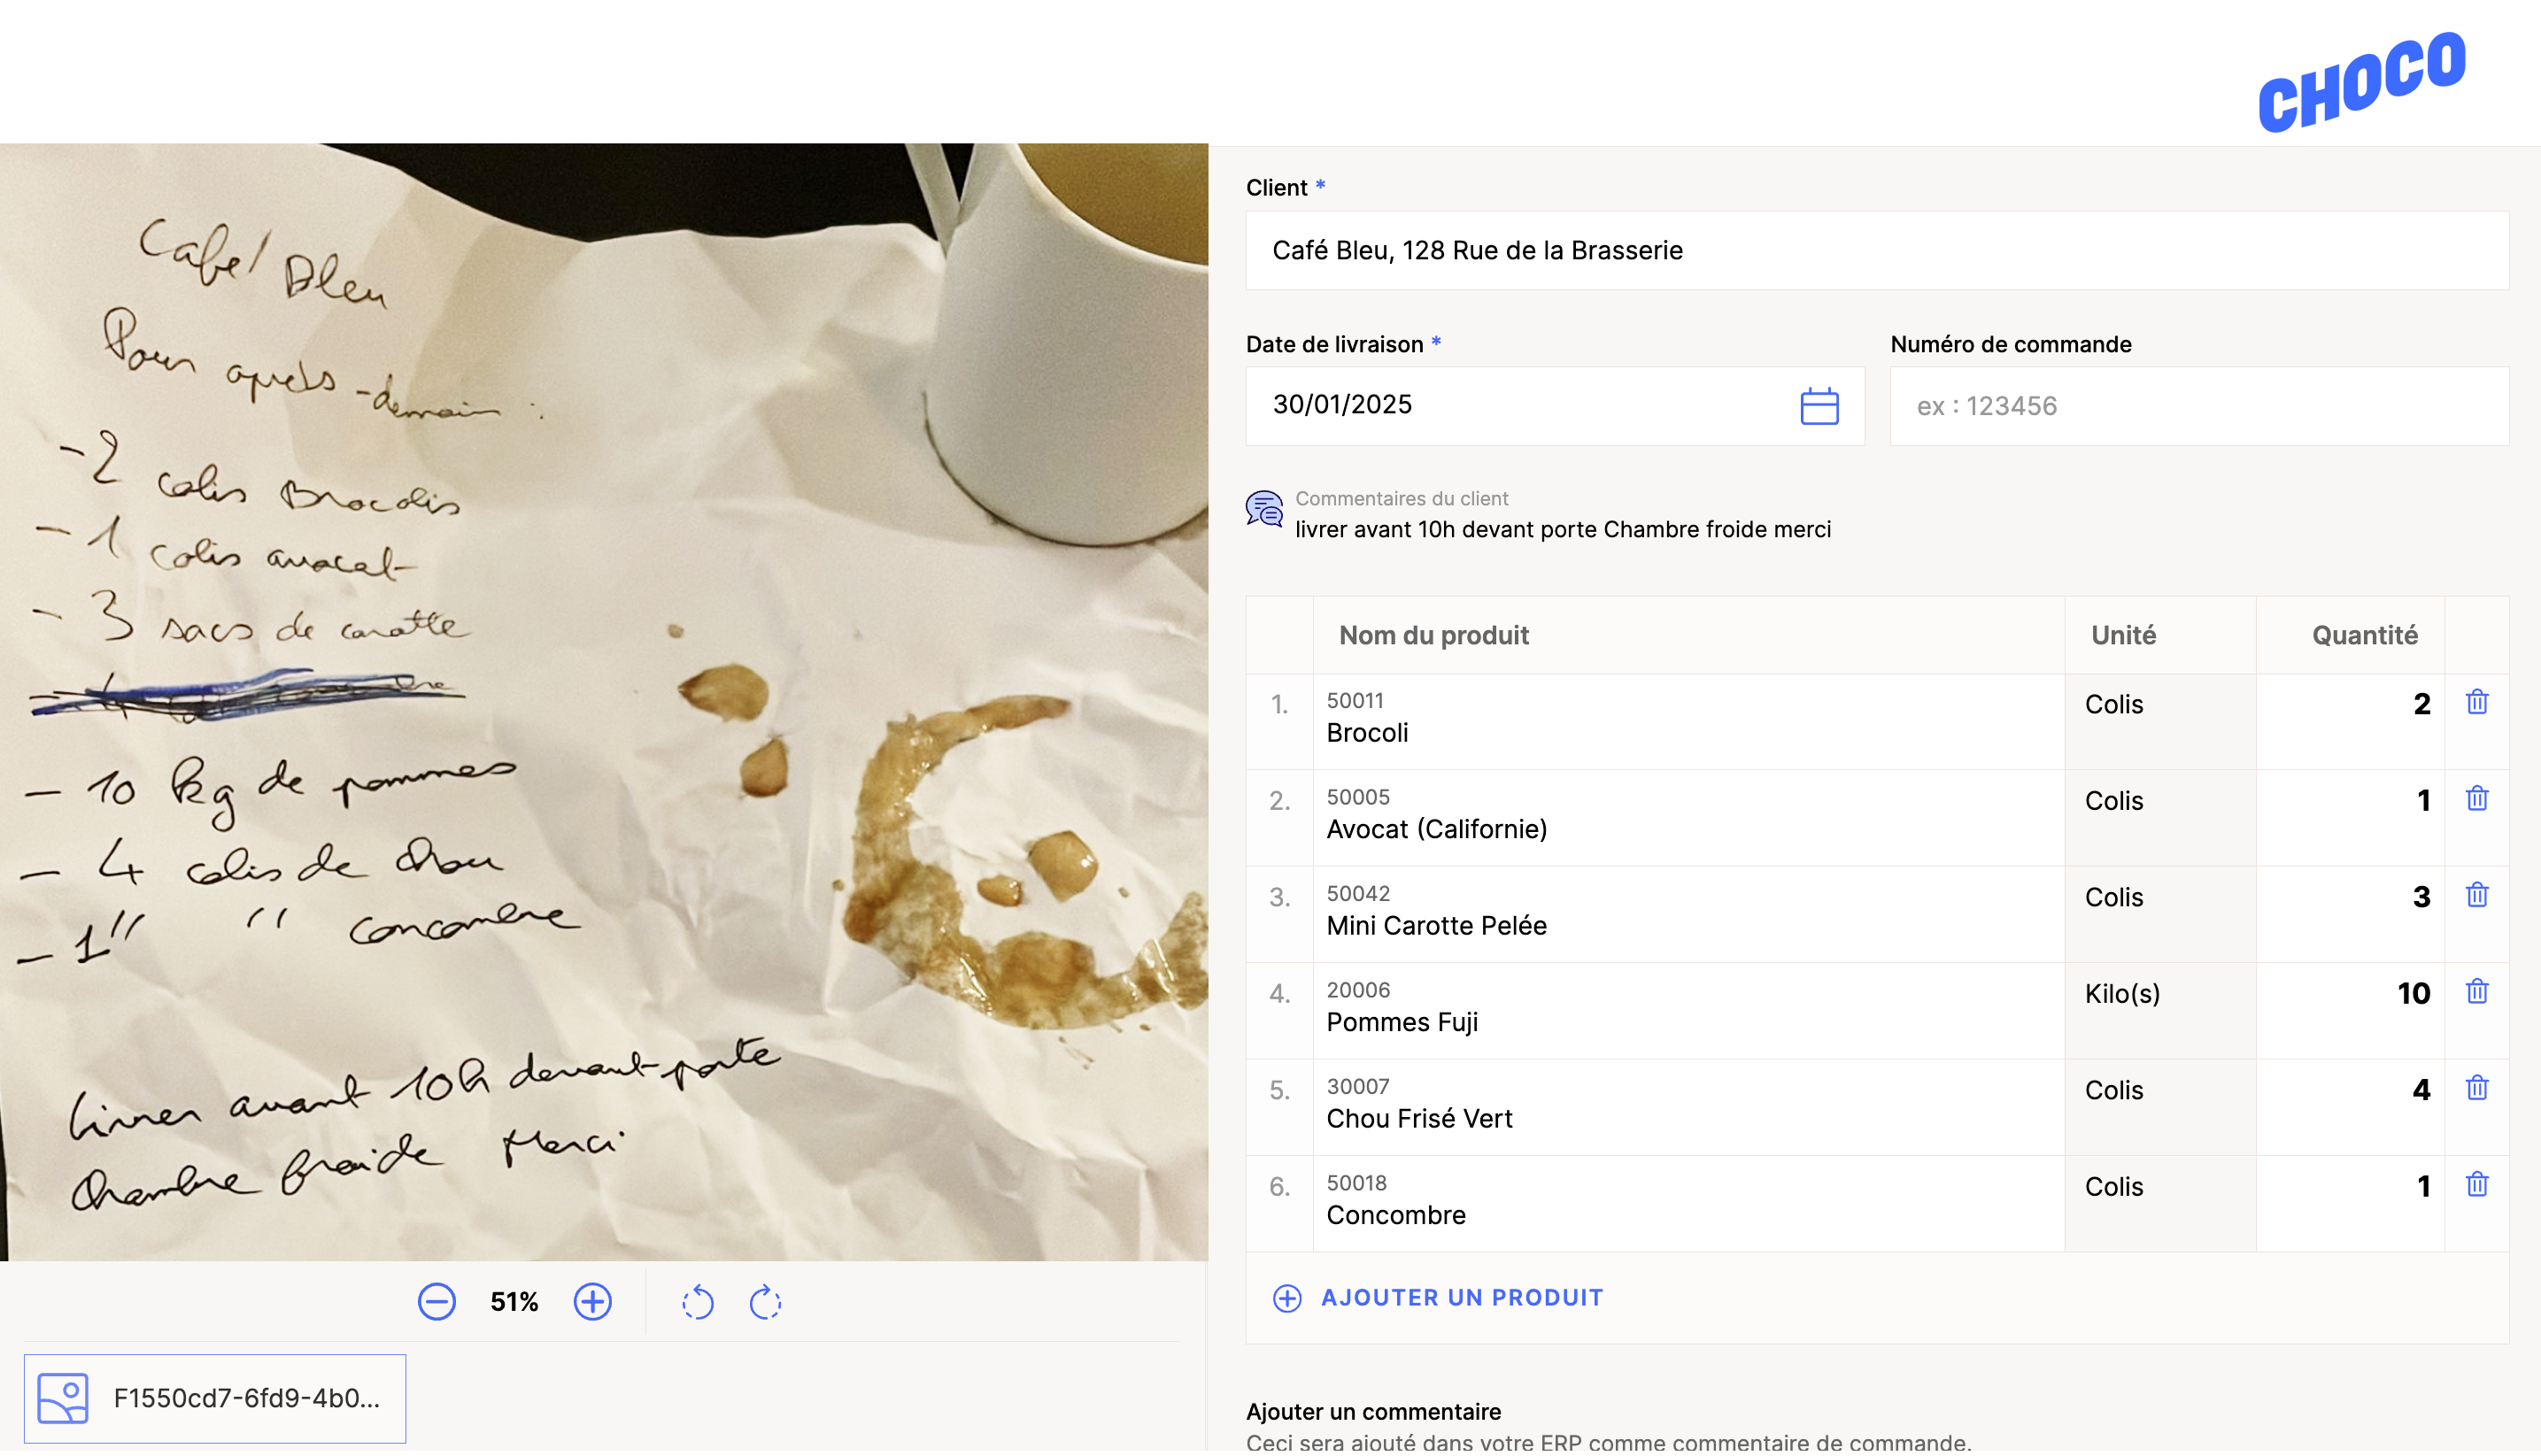Edit quantity 1 for Avocat (Californie)
Screen dimensions: 2541x1456
click(2349, 818)
